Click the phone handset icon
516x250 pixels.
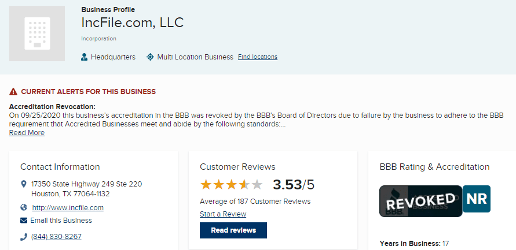pos(23,237)
